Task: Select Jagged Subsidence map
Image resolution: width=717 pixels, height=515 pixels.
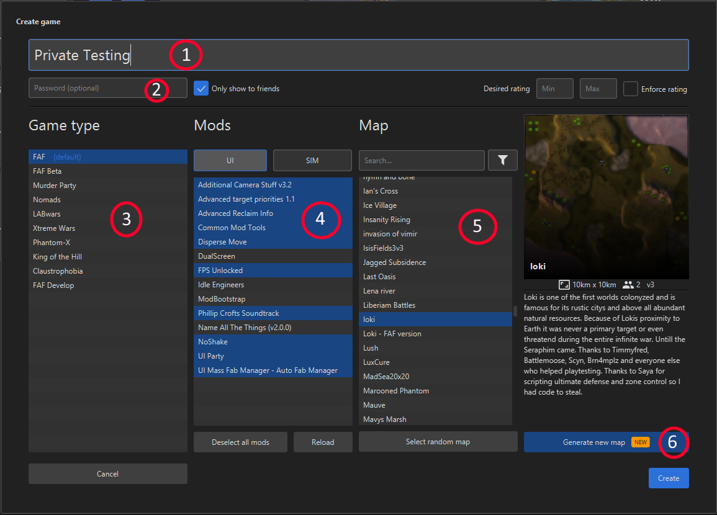Action: [x=435, y=262]
